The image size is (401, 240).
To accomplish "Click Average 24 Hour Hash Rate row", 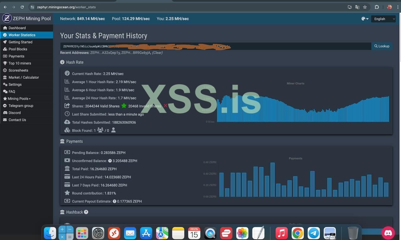I will point(100,98).
